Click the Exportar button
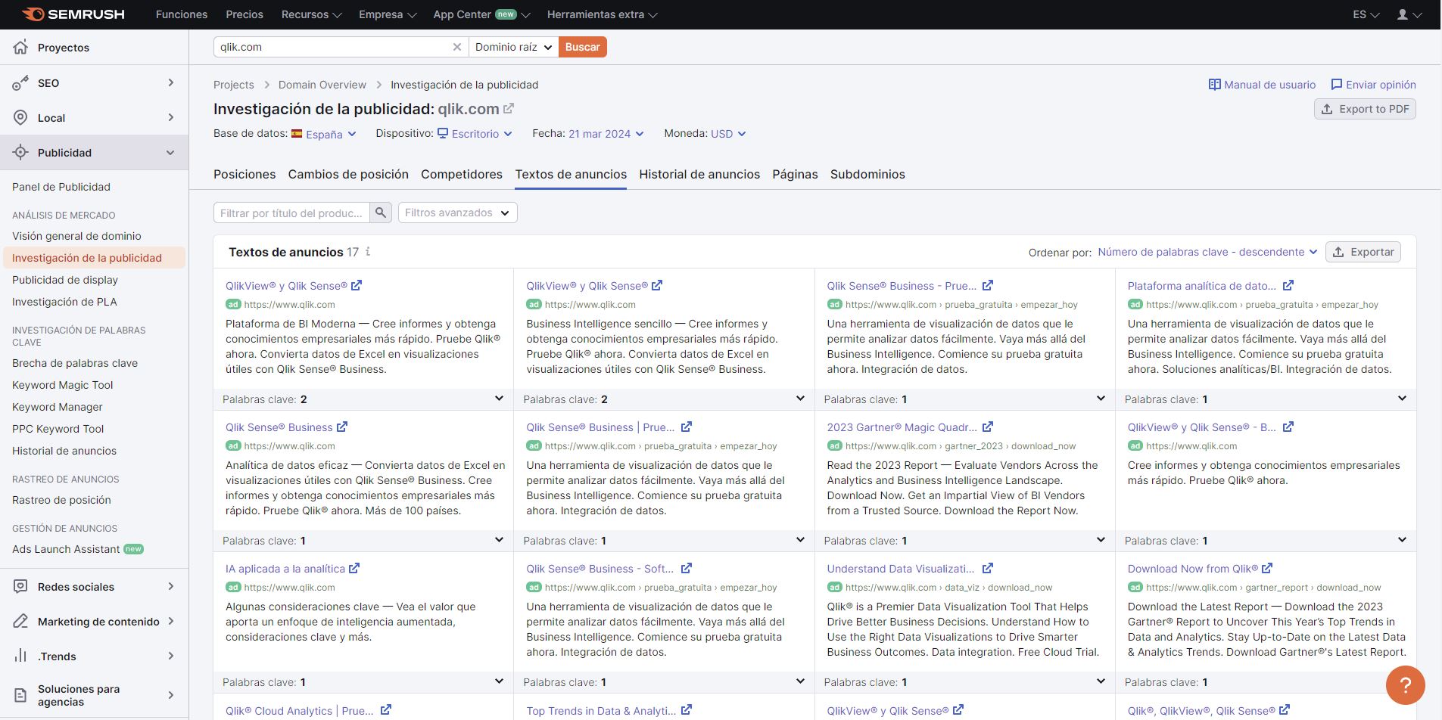The height and width of the screenshot is (720, 1442). pos(1363,252)
